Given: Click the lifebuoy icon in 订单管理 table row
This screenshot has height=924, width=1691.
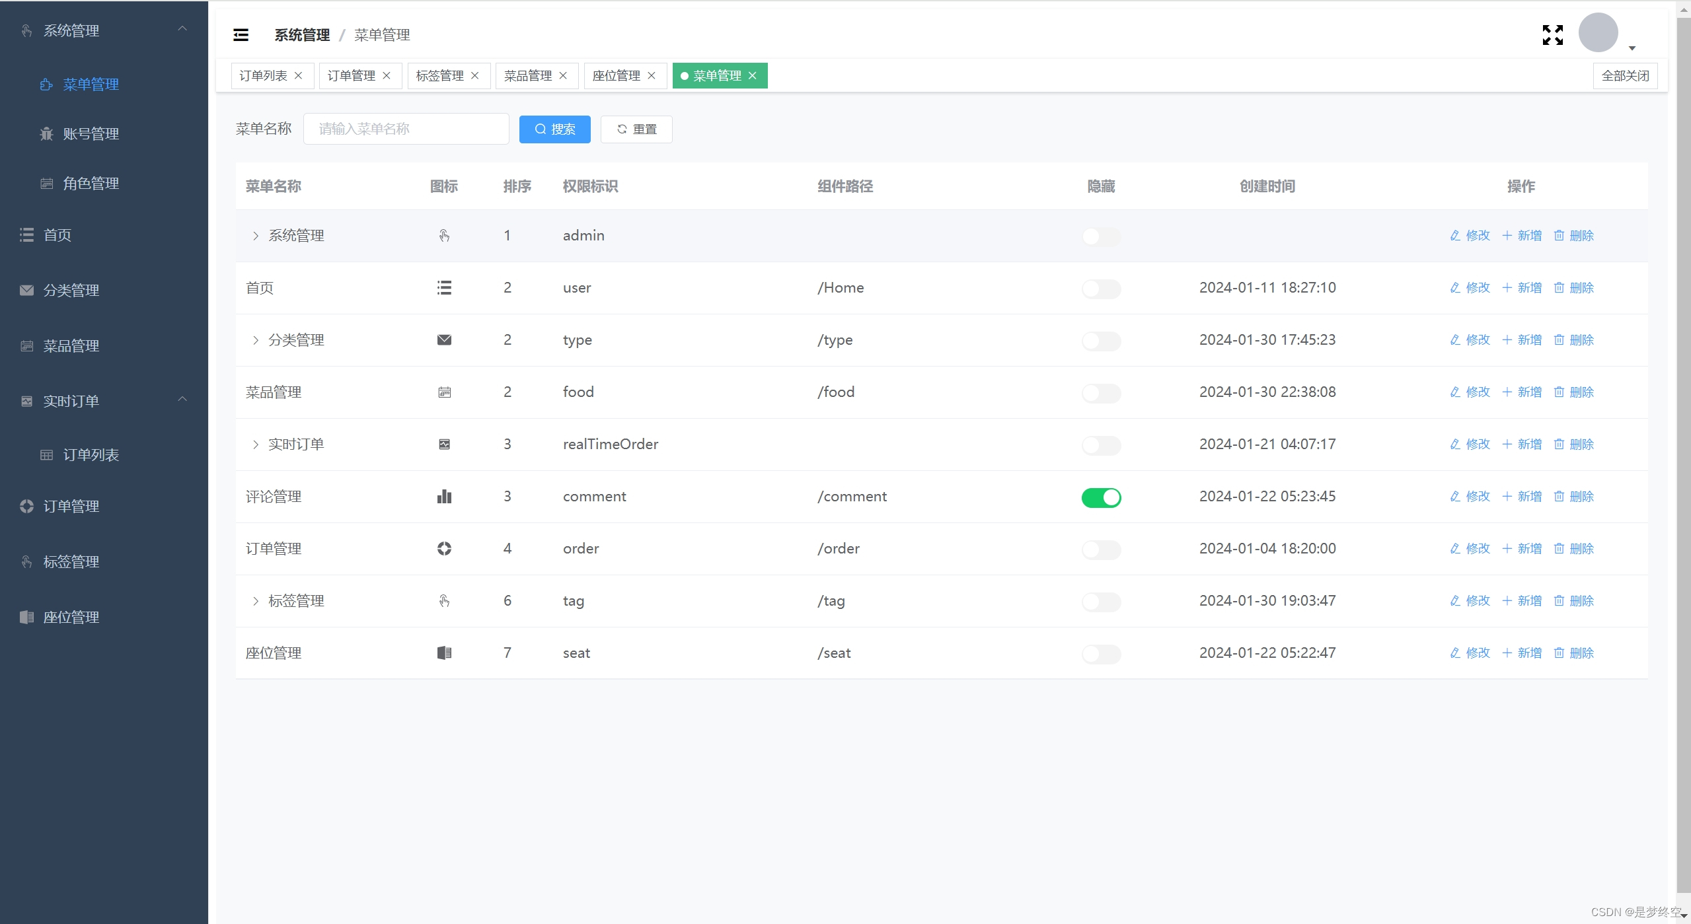Looking at the screenshot, I should click(444, 549).
